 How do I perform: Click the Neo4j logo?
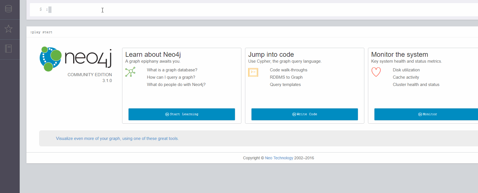coord(76,59)
